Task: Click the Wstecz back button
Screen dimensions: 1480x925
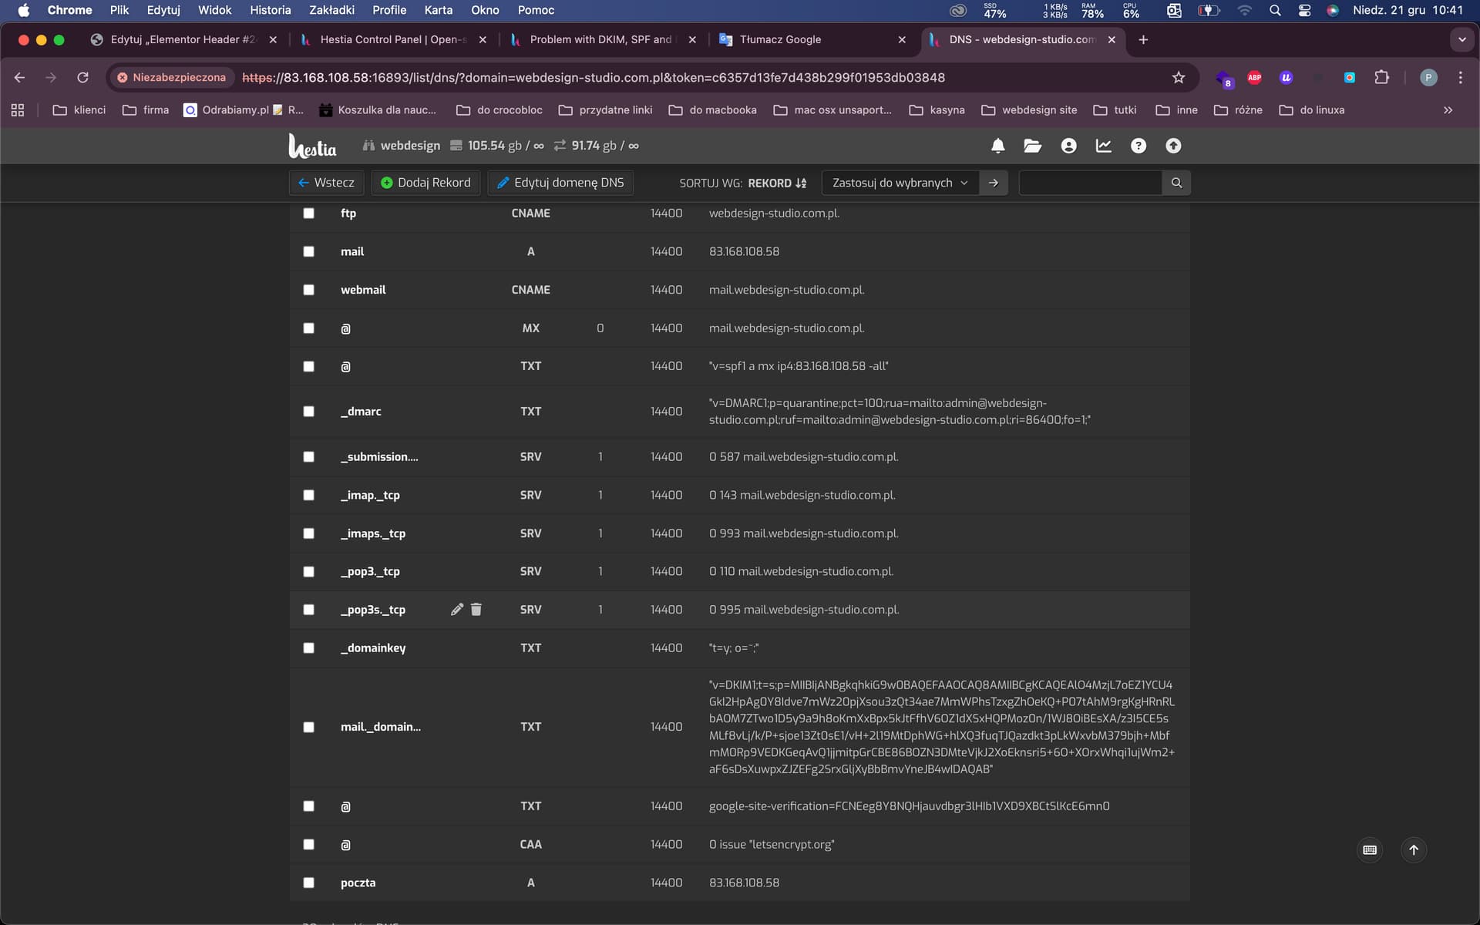Action: click(x=326, y=183)
